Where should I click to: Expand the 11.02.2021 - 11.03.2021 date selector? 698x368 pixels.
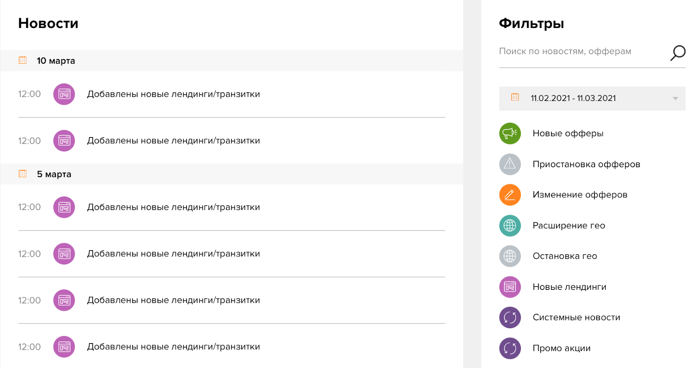point(573,98)
